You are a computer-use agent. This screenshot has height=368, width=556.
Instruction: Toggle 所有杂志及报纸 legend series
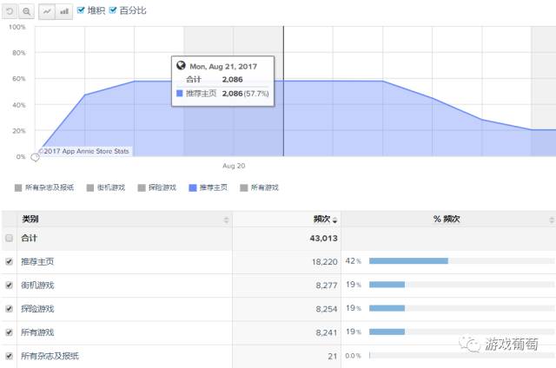click(44, 187)
